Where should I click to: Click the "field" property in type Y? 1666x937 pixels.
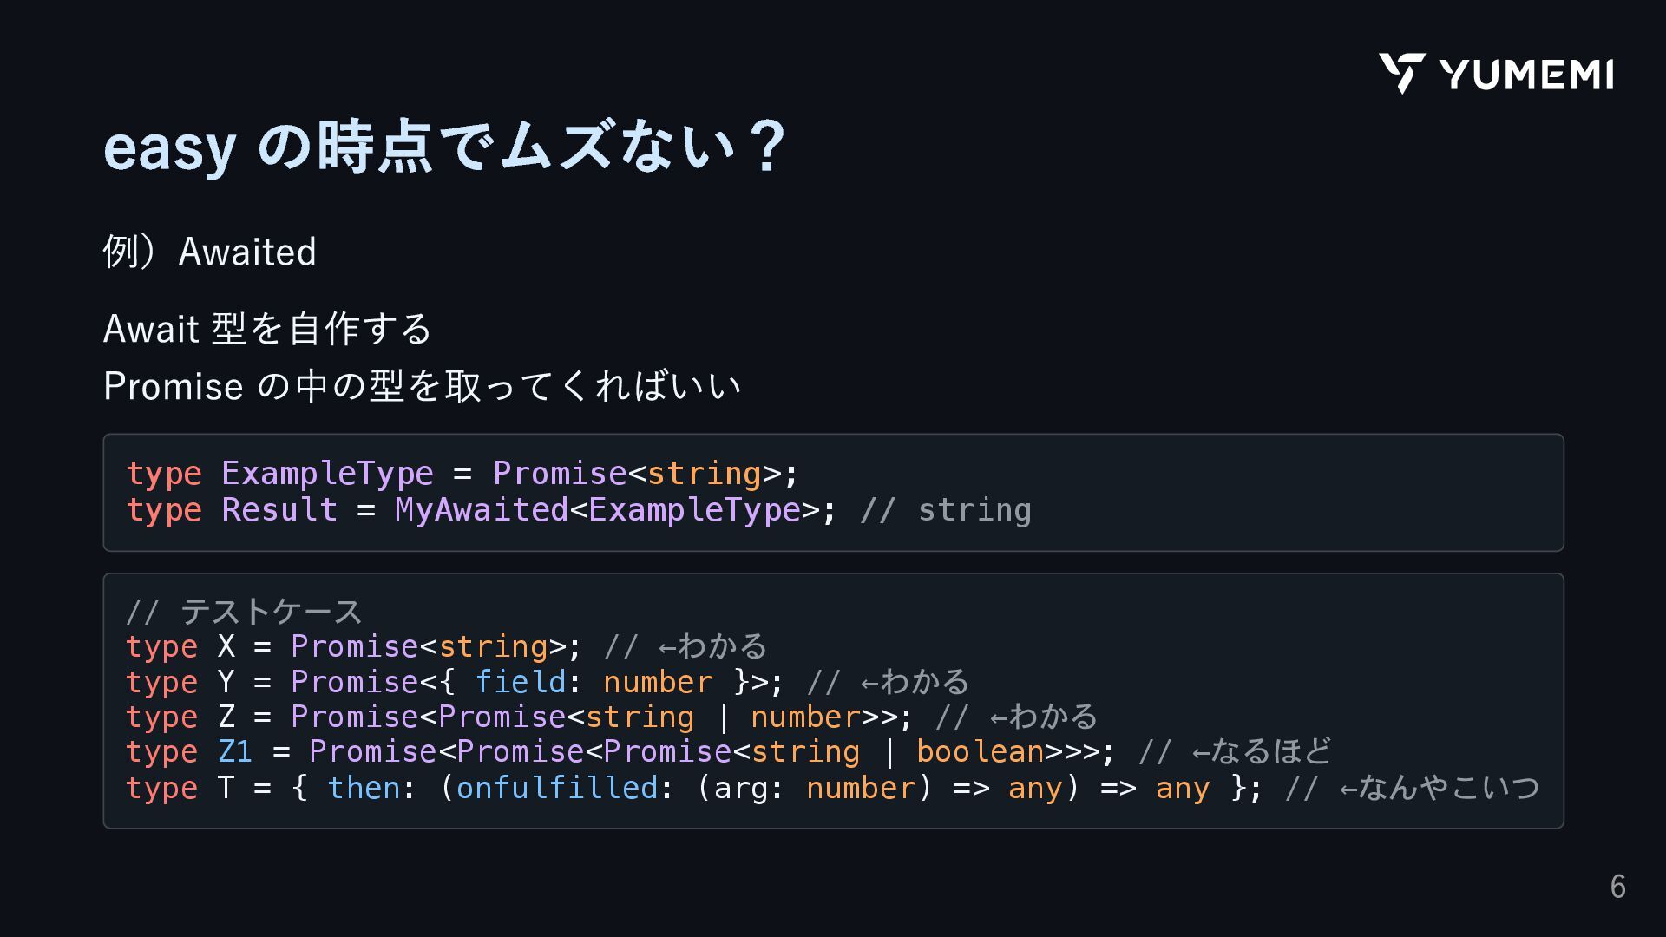click(x=520, y=683)
